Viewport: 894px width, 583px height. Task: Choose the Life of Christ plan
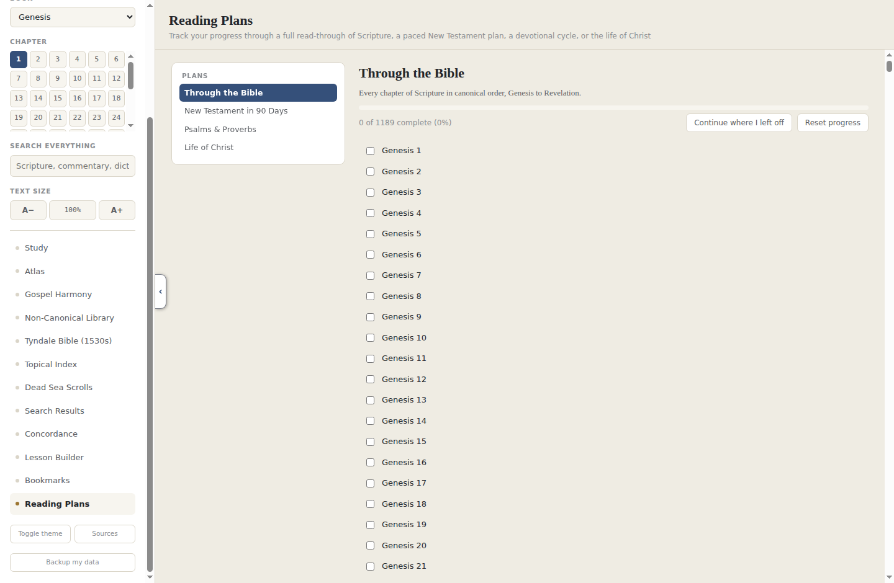[258, 148]
